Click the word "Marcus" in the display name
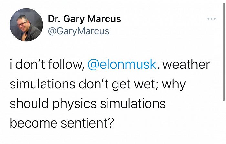Screen dimensions: 226x144 coord(104,19)
